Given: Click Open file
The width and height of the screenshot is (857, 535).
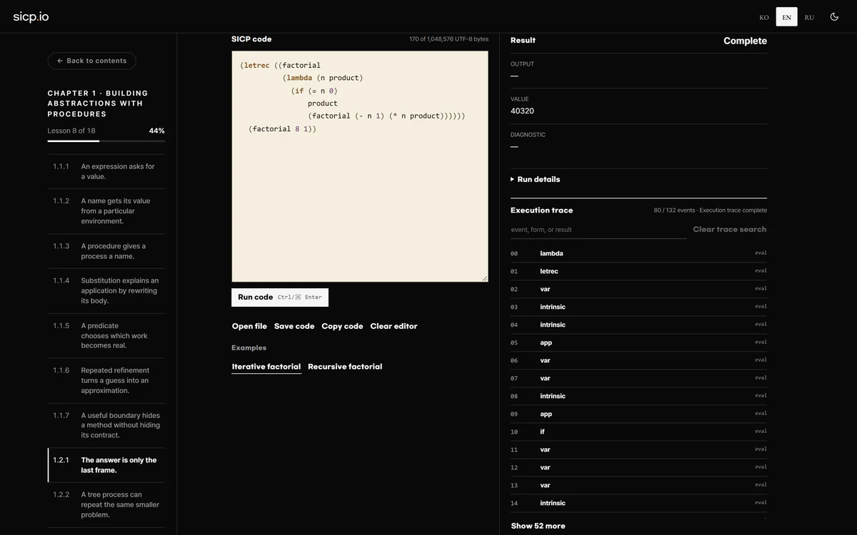Looking at the screenshot, I should coord(249,326).
